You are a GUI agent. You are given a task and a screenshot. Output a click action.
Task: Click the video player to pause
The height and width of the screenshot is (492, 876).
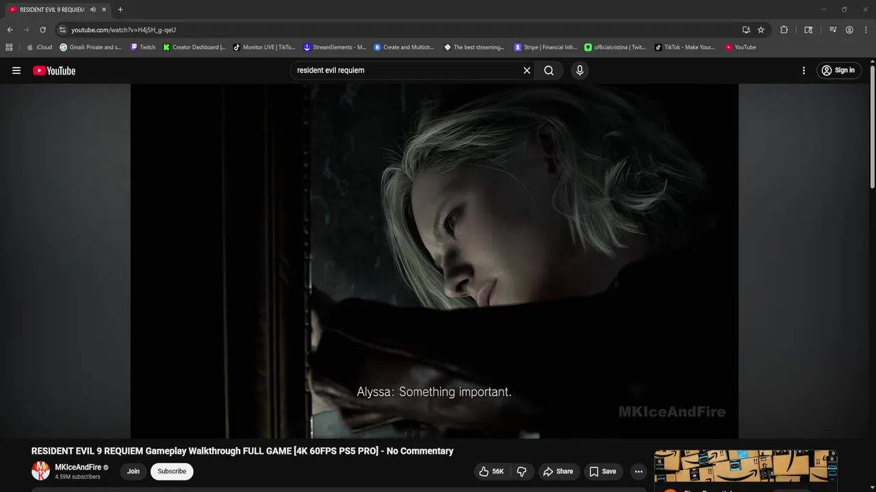(435, 260)
